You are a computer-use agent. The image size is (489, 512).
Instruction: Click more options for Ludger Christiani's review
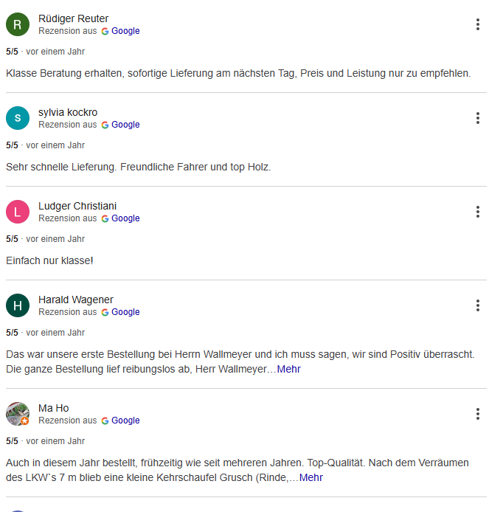point(478,212)
